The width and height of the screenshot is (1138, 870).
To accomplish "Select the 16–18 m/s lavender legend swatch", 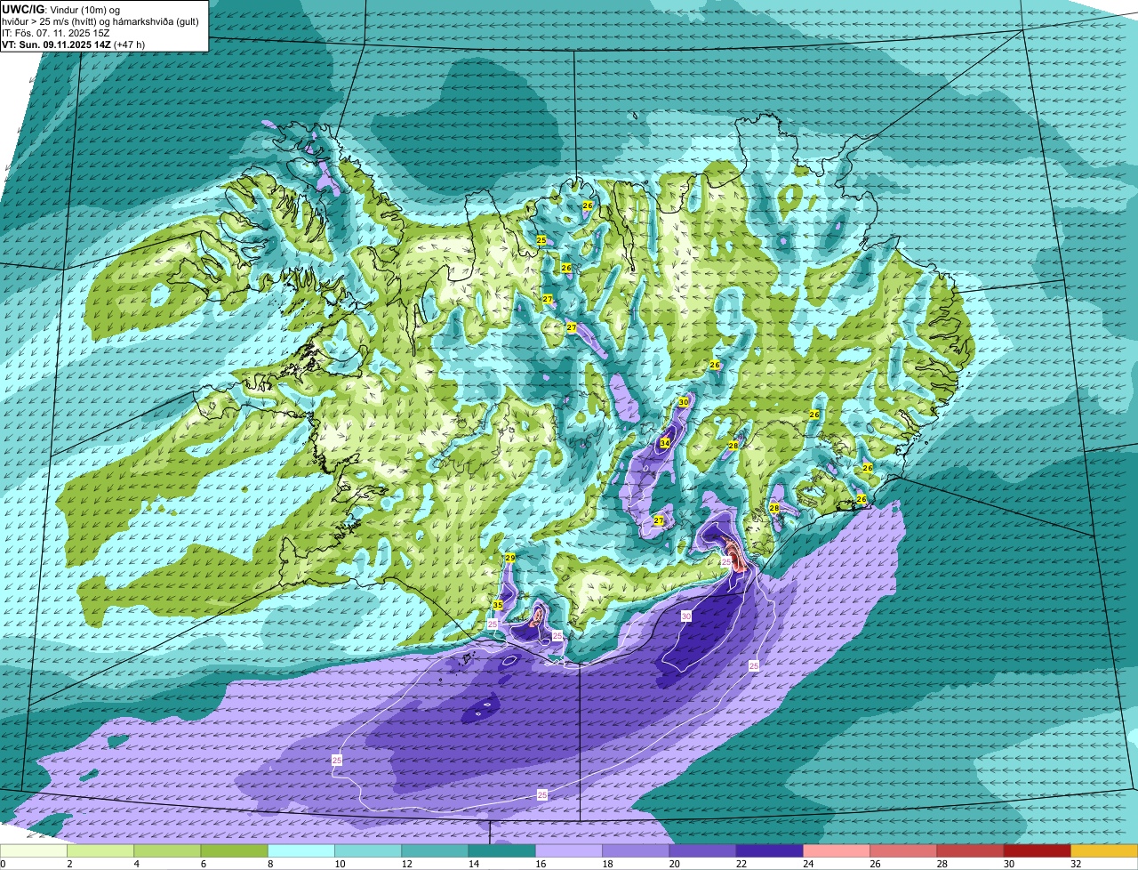I will [x=569, y=851].
